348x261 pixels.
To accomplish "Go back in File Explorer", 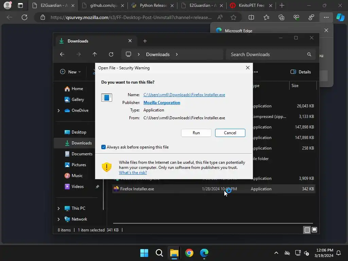I will click(62, 54).
